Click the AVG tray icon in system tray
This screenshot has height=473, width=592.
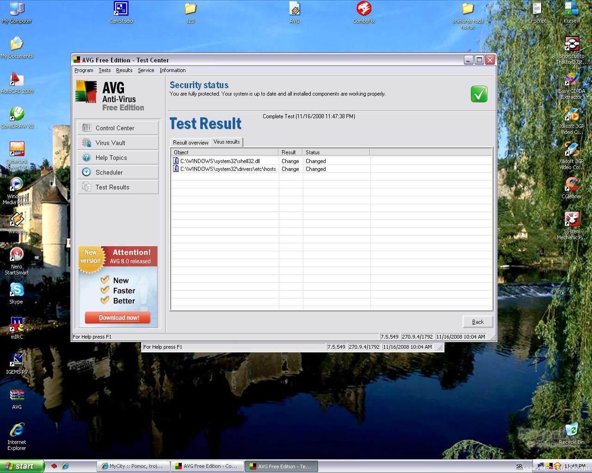point(549,466)
